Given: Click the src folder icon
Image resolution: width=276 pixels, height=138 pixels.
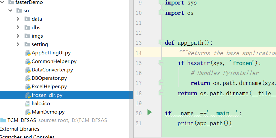Looking at the screenshot, I should pyautogui.click(x=19, y=11).
